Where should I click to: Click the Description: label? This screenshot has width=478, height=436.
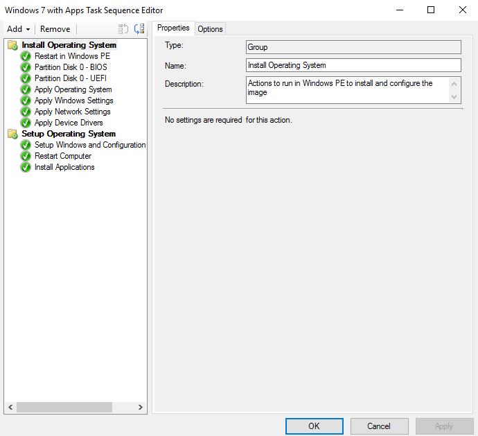[x=184, y=84]
